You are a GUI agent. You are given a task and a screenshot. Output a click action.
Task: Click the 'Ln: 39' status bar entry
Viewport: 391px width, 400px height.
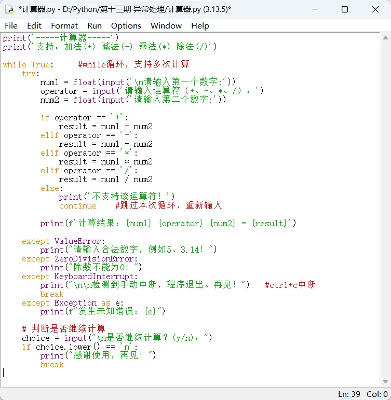tap(349, 394)
